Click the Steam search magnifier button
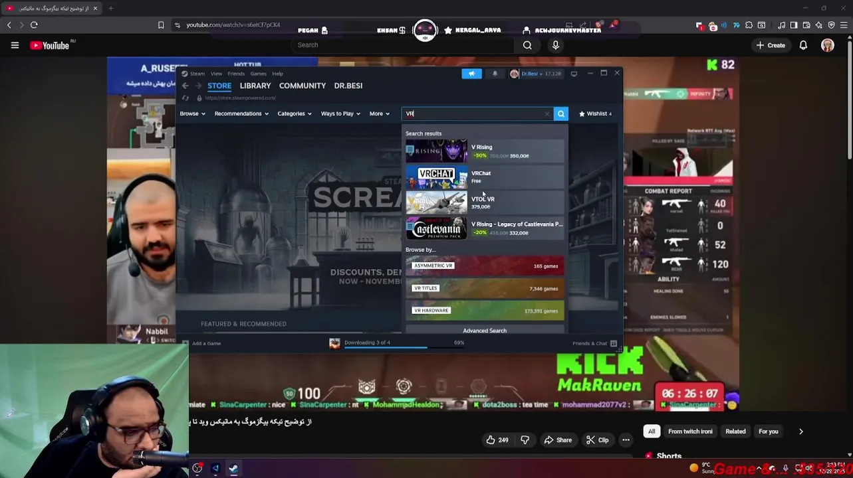Viewport: 853px width, 478px height. (561, 114)
